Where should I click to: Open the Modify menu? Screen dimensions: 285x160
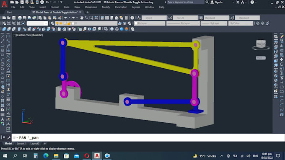[106, 7]
